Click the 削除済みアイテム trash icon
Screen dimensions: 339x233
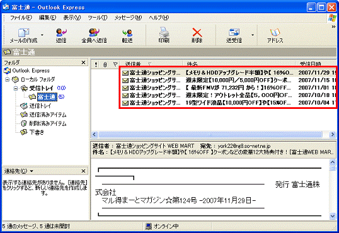pyautogui.click(x=24, y=123)
